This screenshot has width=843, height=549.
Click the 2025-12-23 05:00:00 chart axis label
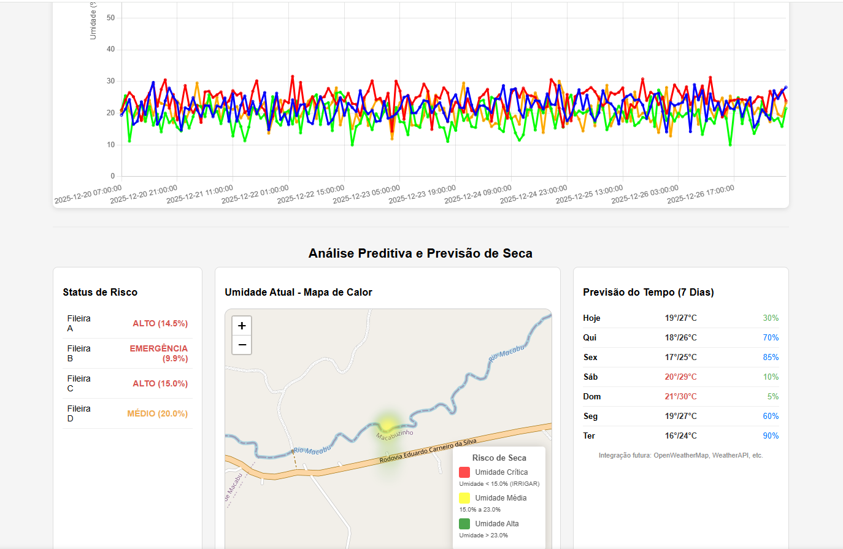tap(366, 194)
